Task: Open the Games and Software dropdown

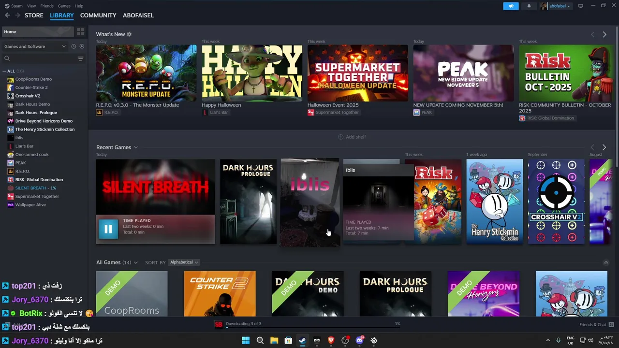Action: pos(35,46)
